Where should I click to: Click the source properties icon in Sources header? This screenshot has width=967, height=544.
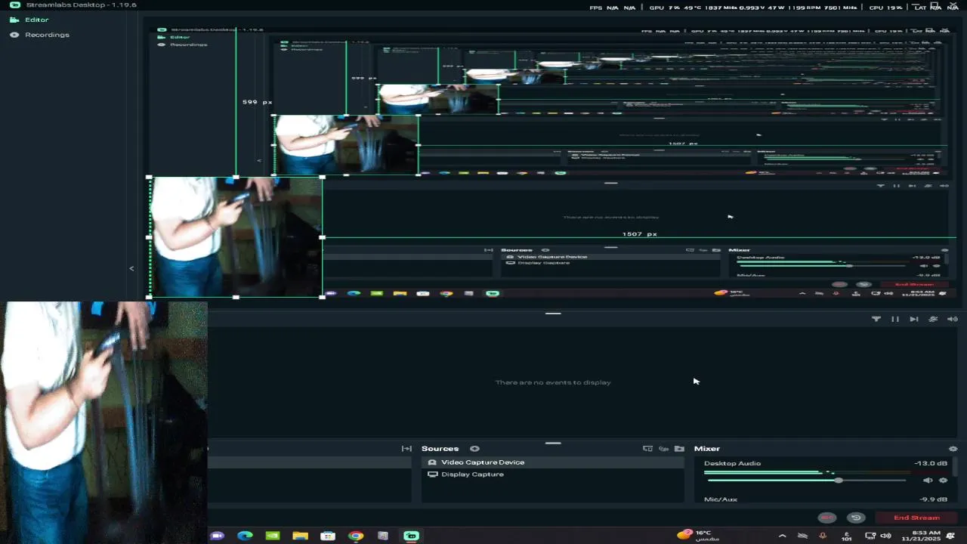click(663, 449)
